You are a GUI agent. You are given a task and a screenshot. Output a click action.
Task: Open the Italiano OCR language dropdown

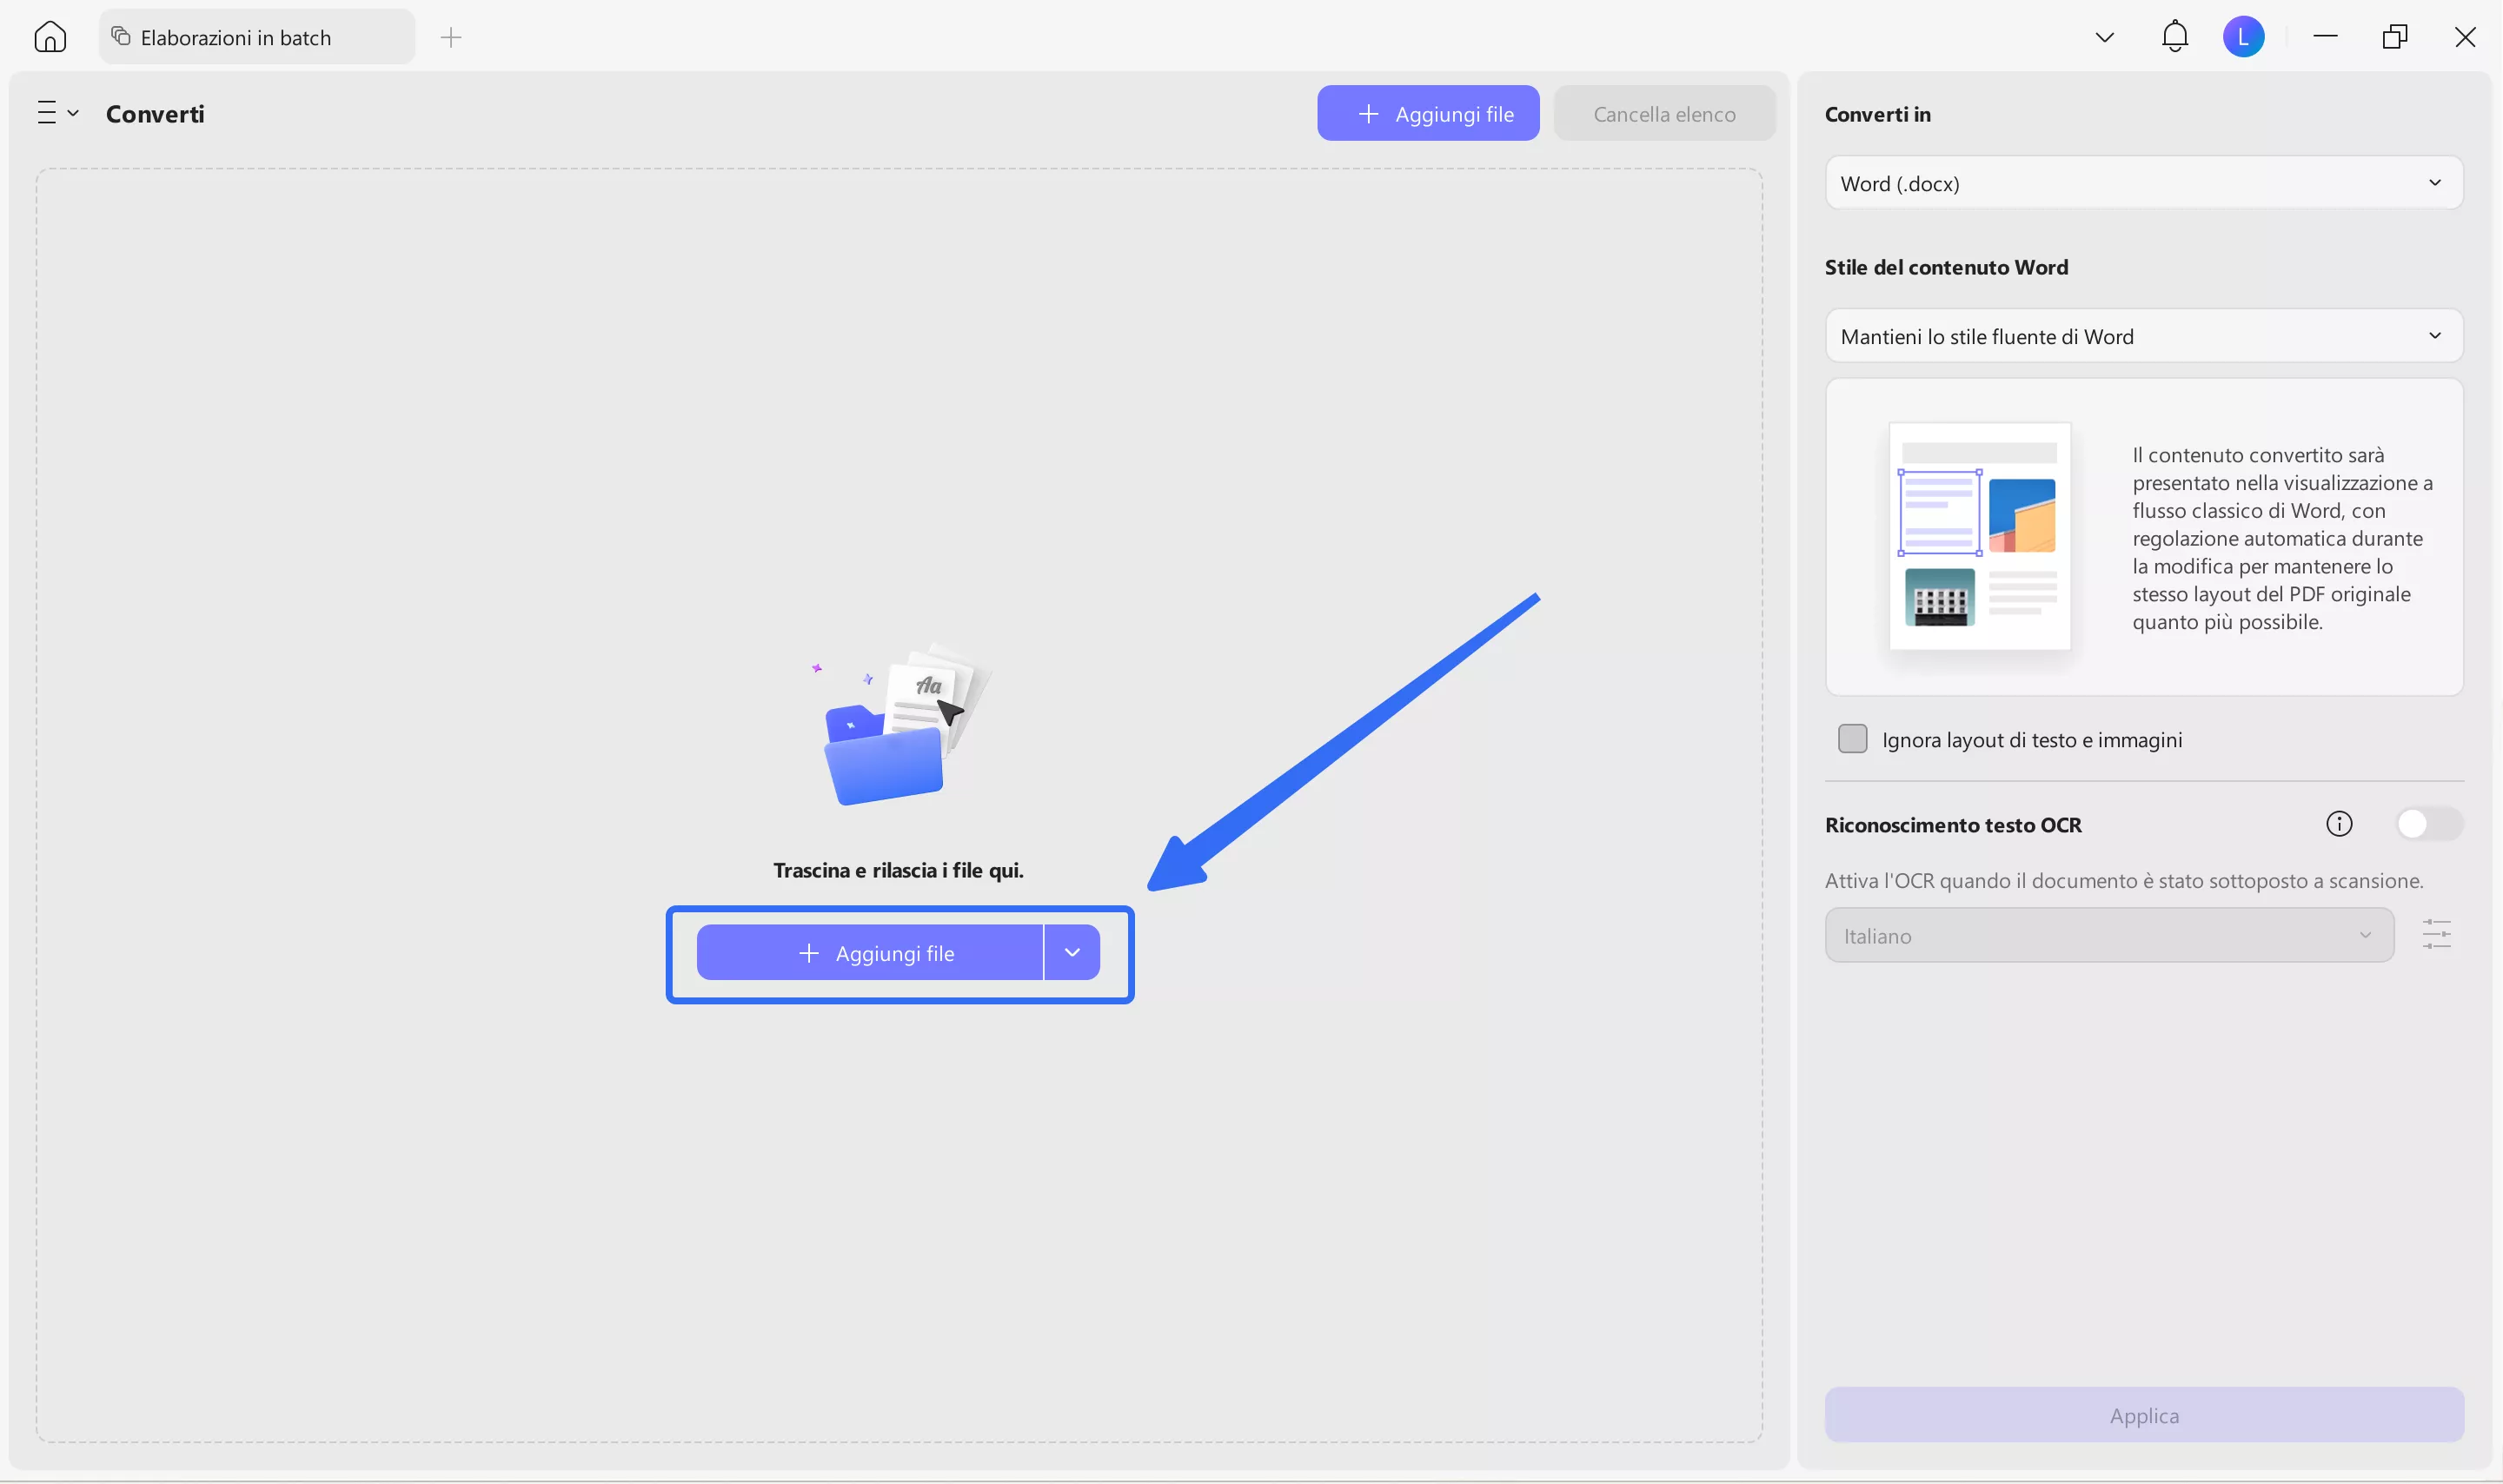pos(2108,936)
